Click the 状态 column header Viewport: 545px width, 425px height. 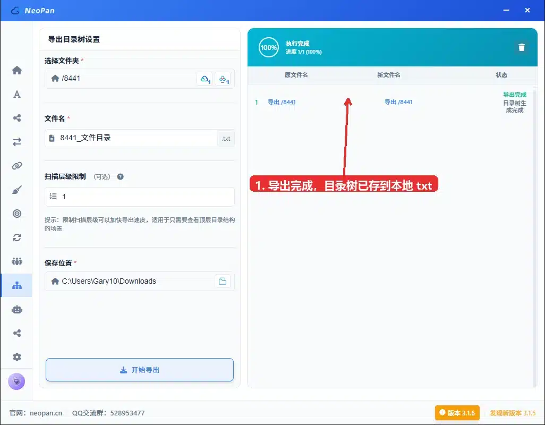(x=501, y=75)
